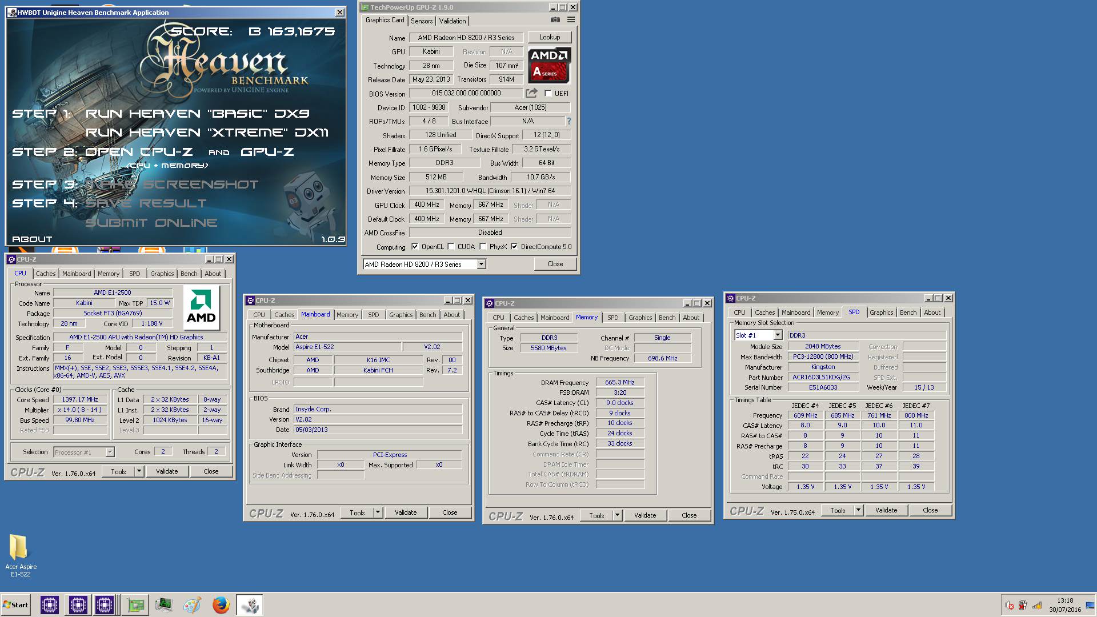Viewport: 1097px width, 617px height.
Task: Open the GPU selection dropdown in GPU-Z
Action: 481,264
